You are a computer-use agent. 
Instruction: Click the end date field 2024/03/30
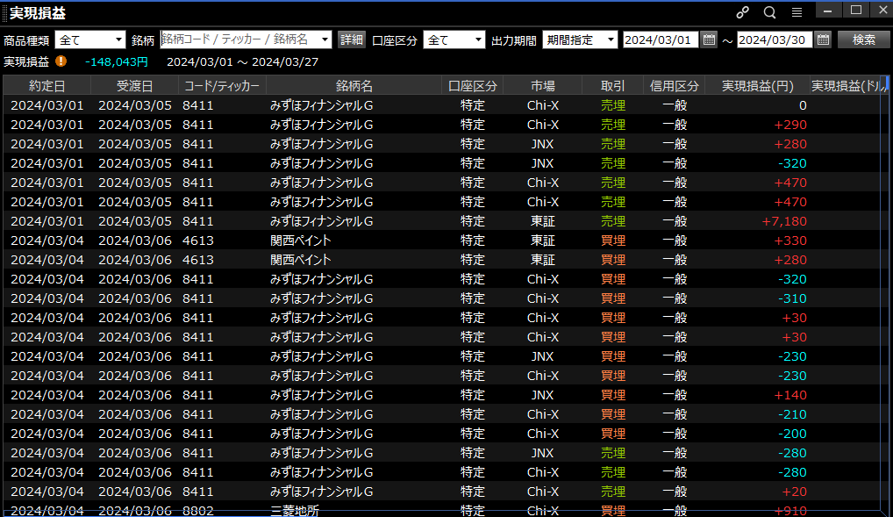click(x=775, y=39)
